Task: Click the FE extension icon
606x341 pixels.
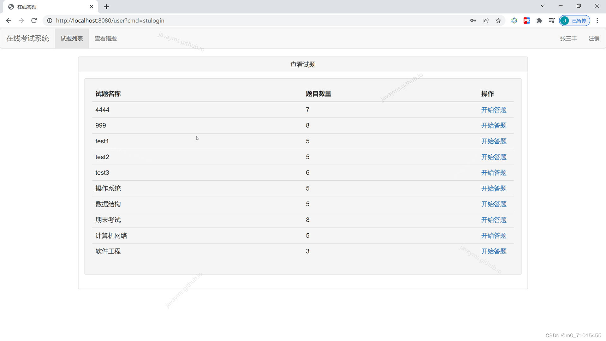Action: (526, 21)
